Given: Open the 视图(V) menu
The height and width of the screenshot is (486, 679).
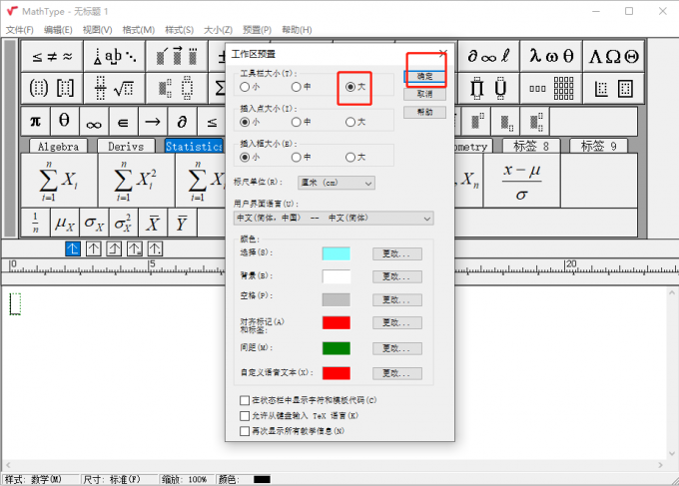Looking at the screenshot, I should (x=97, y=30).
